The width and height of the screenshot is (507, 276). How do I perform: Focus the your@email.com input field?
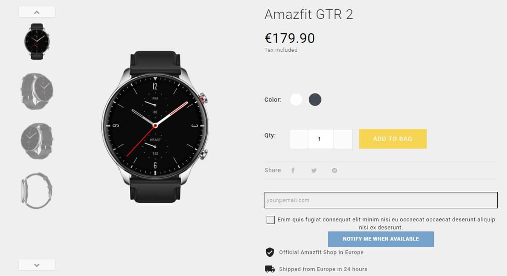pyautogui.click(x=381, y=200)
